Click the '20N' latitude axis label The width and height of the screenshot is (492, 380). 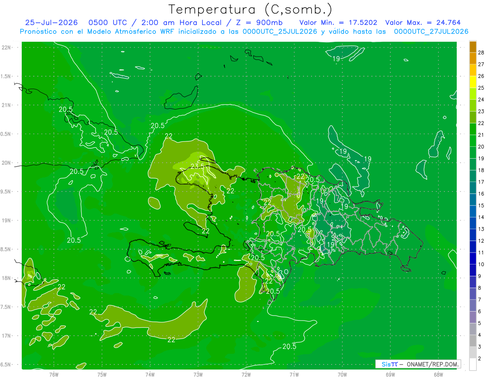coord(6,163)
